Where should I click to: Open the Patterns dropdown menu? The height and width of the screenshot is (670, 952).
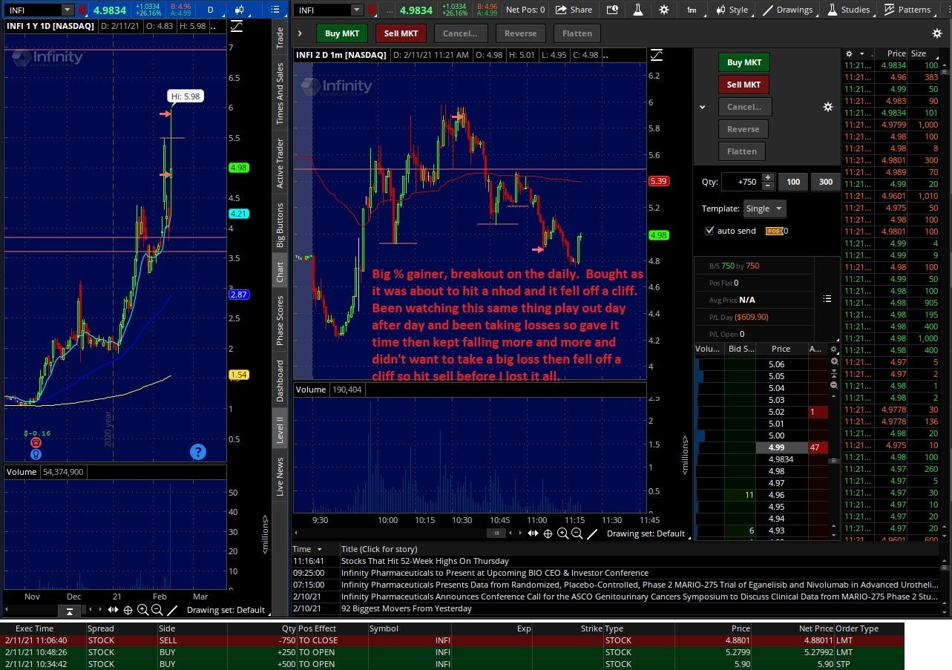tap(907, 10)
